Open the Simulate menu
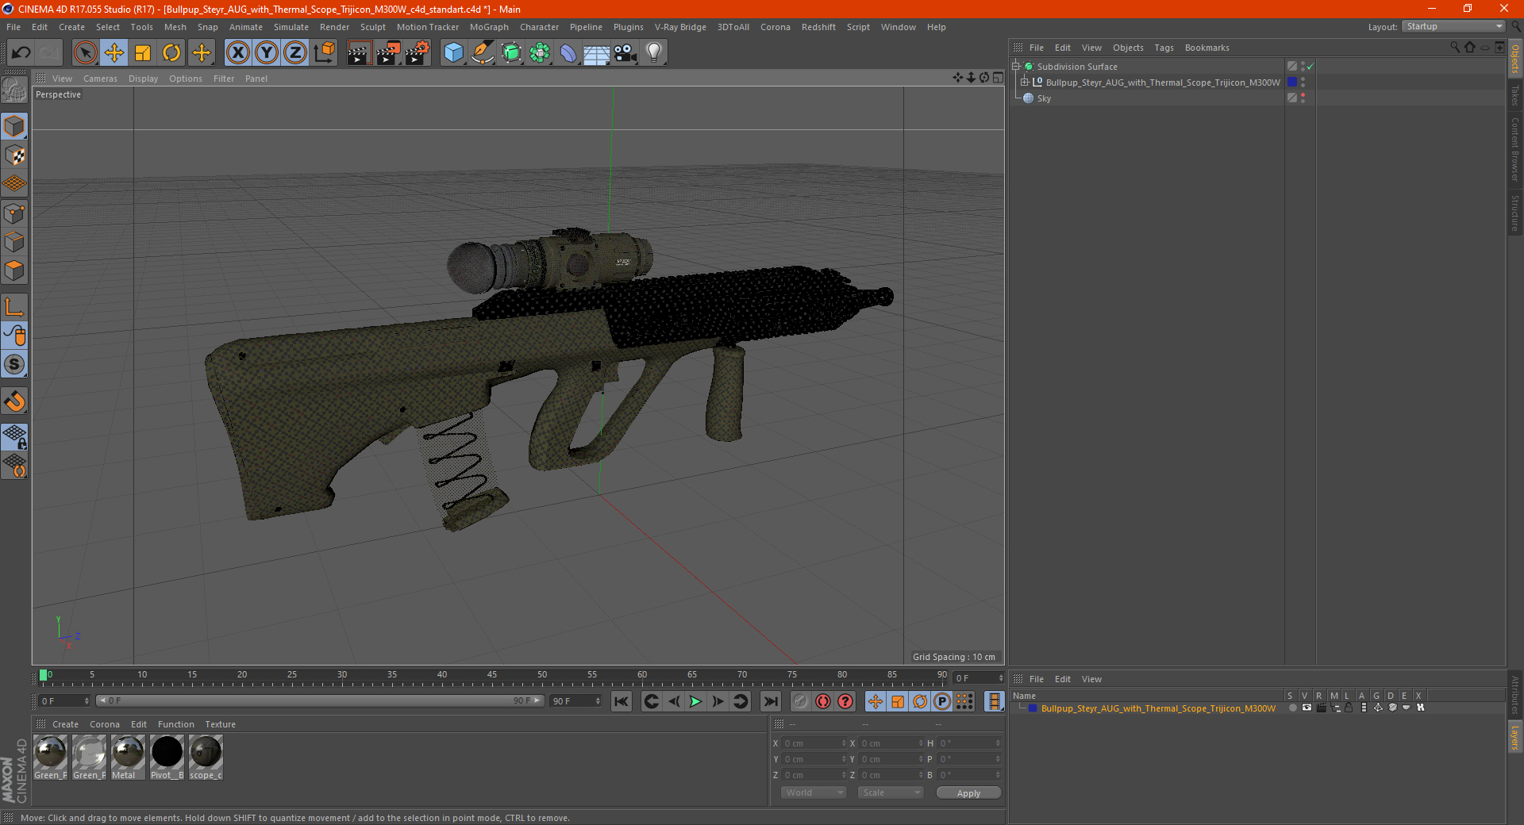The image size is (1524, 825). 291,27
